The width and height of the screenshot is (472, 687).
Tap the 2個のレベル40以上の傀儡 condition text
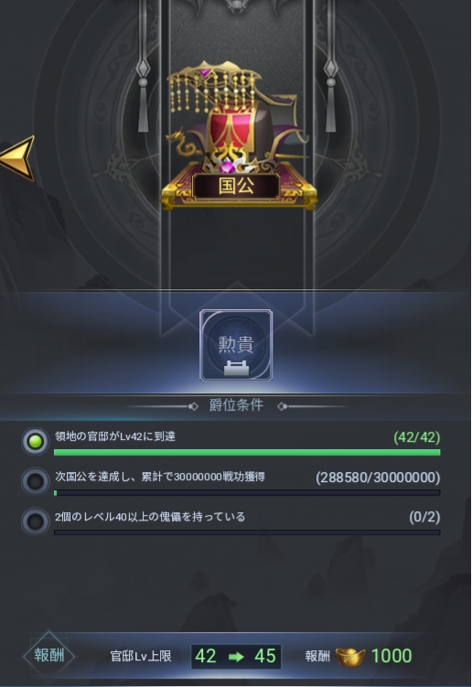150,517
